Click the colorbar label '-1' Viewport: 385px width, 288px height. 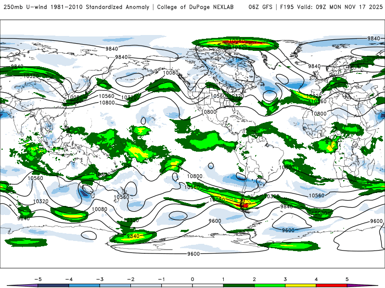[x=161, y=279]
